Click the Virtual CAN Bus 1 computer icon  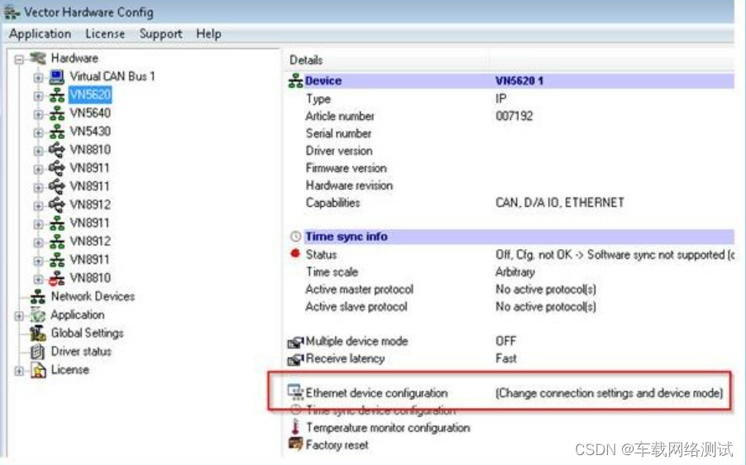(56, 77)
